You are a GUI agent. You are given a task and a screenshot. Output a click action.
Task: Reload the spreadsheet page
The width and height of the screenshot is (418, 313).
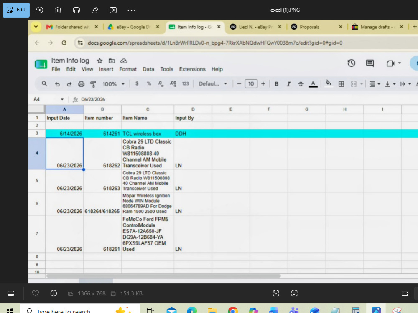[64, 43]
